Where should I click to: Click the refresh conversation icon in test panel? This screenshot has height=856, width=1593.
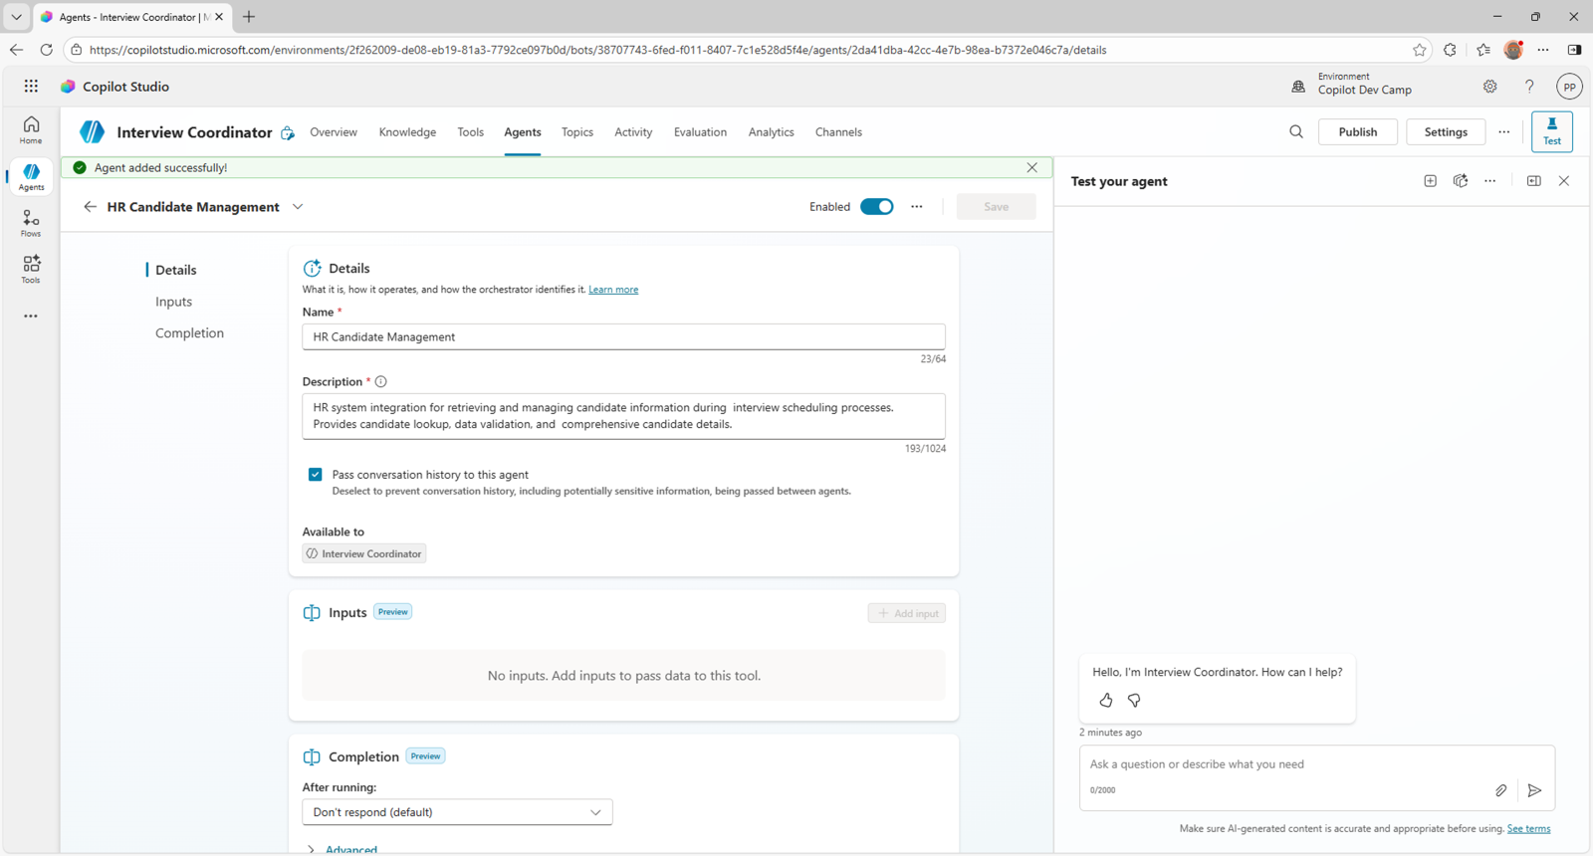click(1461, 181)
